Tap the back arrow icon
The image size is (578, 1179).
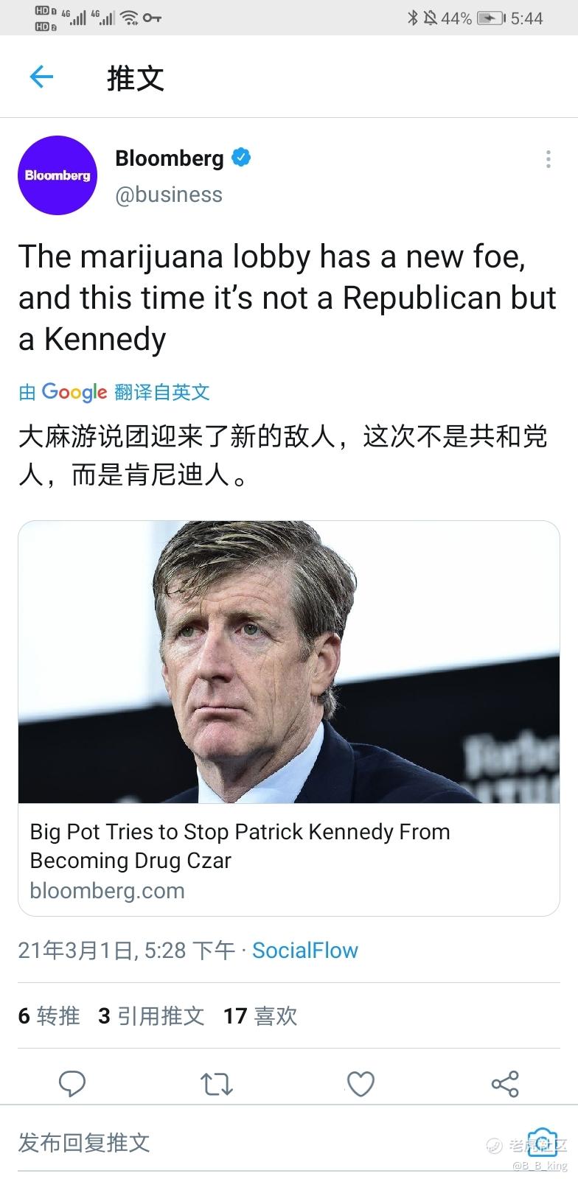pos(41,77)
